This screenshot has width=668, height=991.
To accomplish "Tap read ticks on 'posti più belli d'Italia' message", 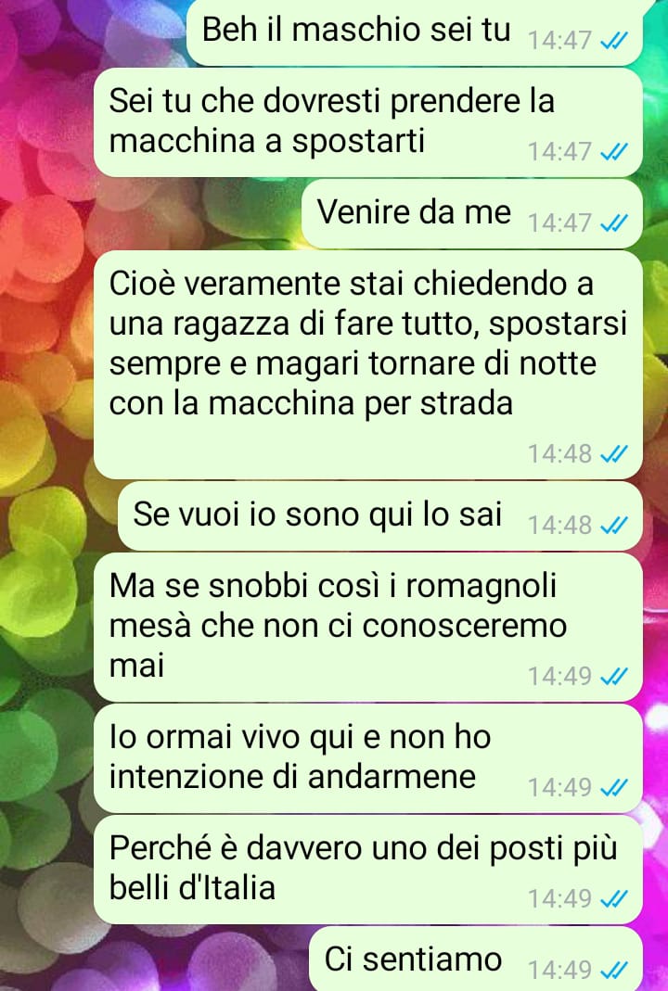I will 613,898.
